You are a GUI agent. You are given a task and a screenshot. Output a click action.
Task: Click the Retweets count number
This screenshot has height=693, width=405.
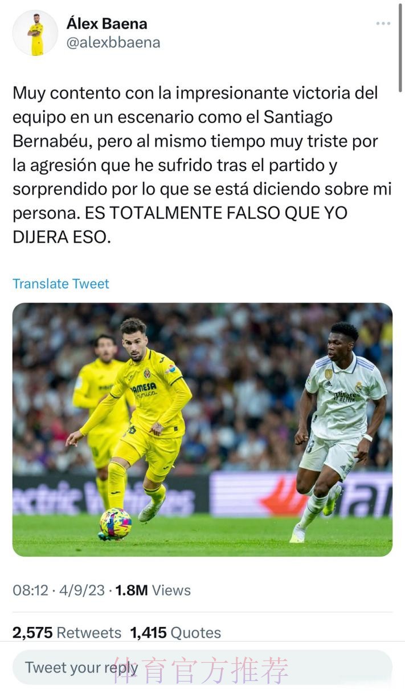point(32,632)
